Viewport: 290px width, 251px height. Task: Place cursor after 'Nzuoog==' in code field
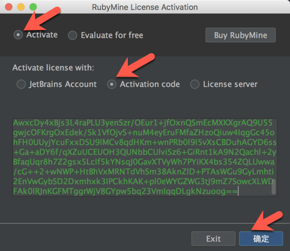pos(238,192)
